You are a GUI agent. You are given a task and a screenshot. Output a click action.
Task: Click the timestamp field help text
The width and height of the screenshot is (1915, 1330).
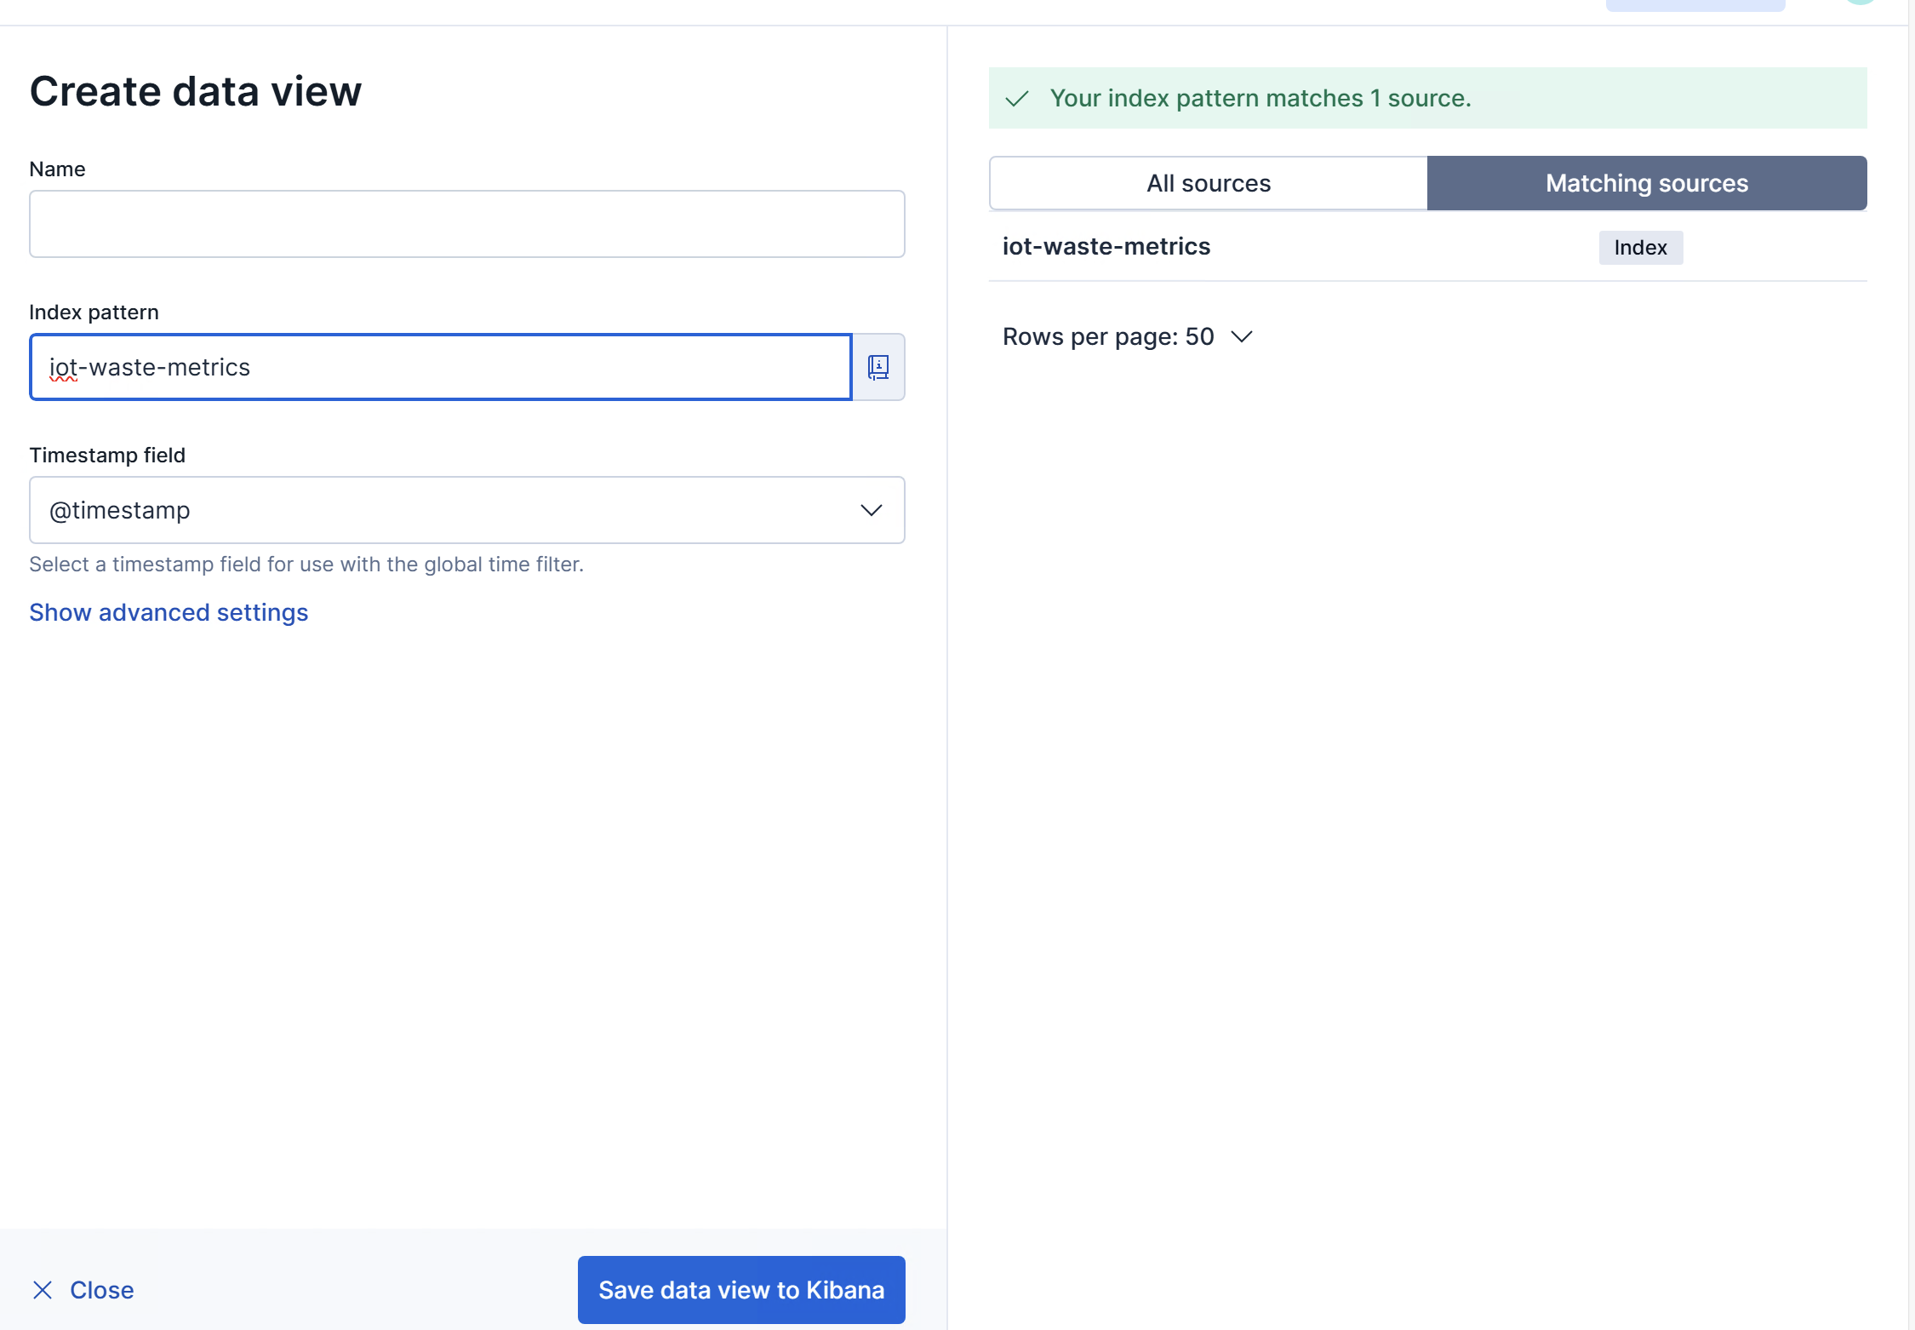click(306, 565)
